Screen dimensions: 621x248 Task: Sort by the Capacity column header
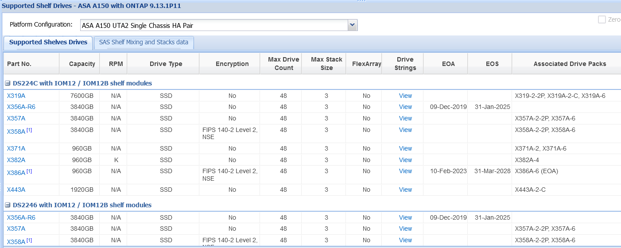click(x=82, y=64)
